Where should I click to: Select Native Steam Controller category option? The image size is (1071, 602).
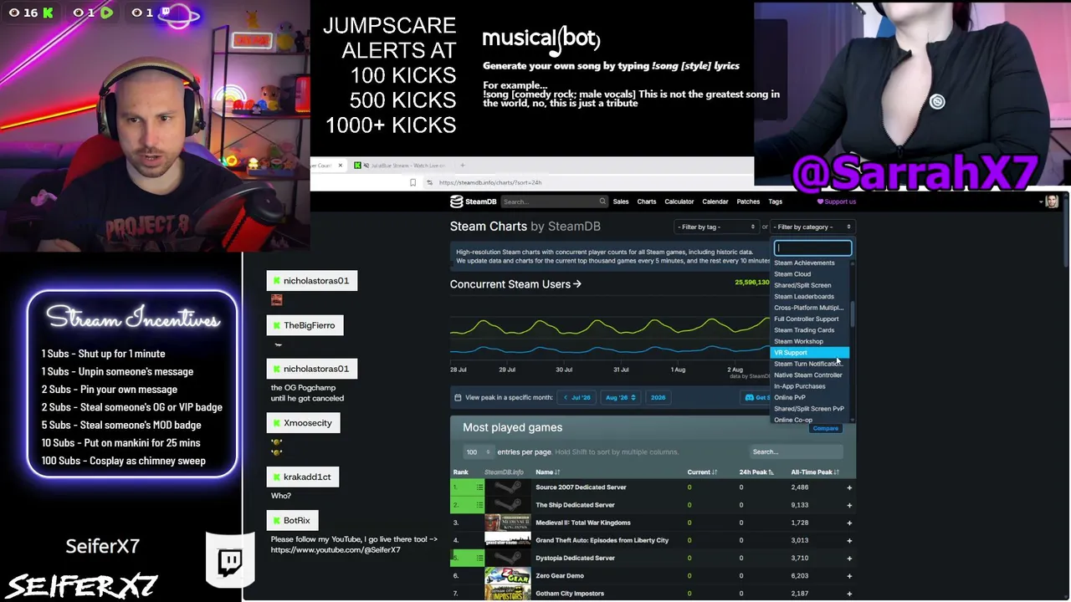point(810,375)
